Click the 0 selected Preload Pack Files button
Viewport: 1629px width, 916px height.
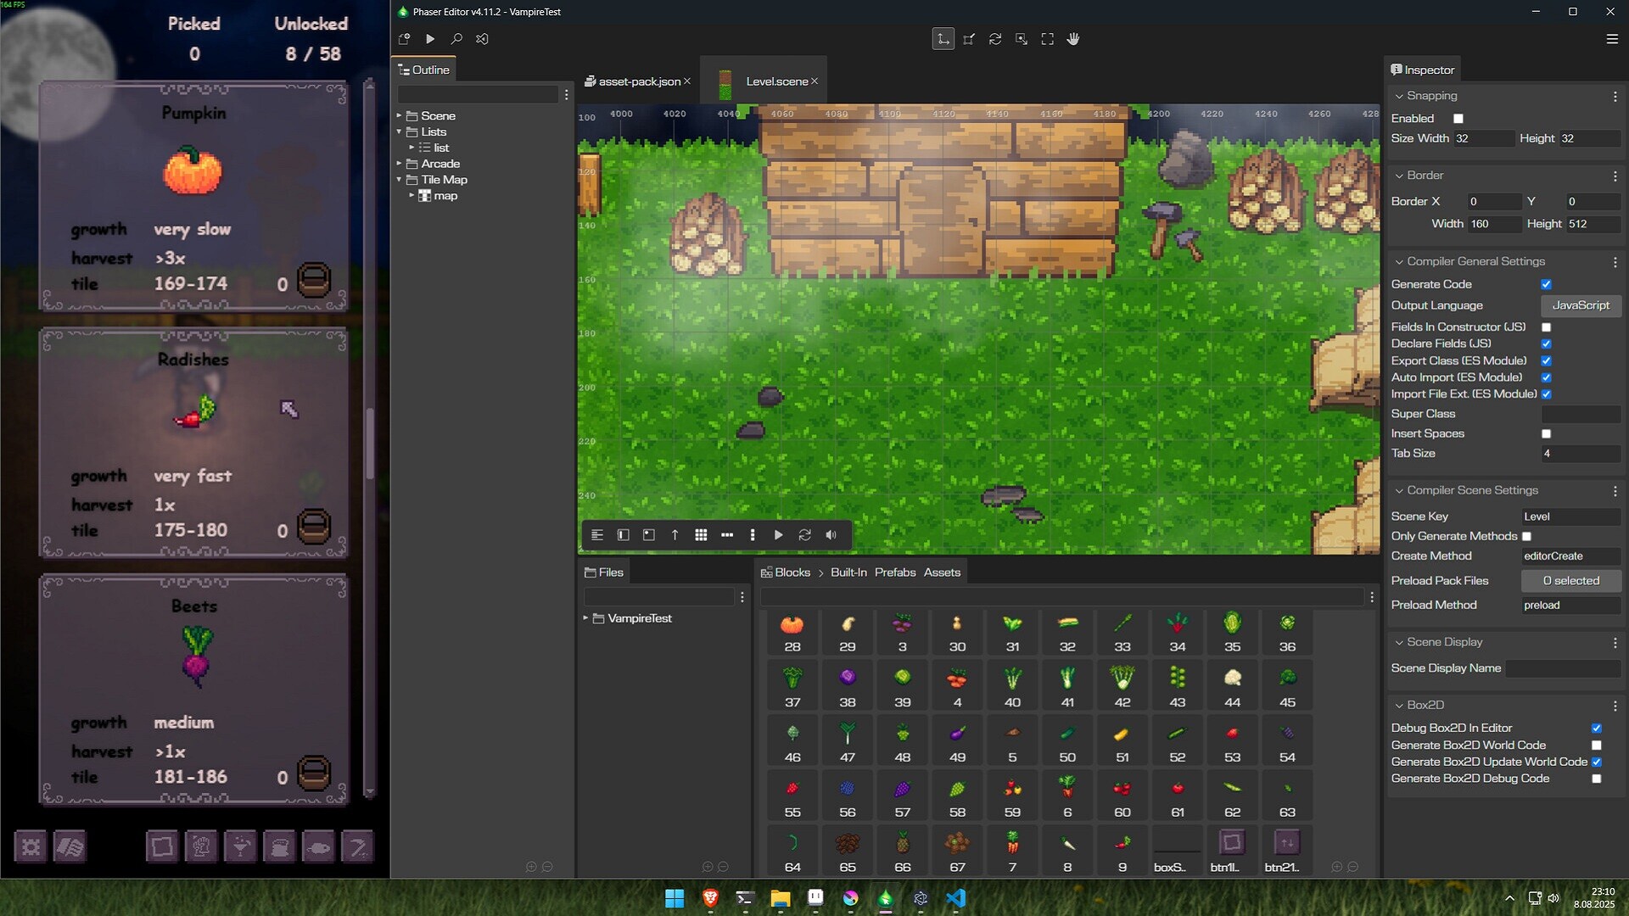(x=1570, y=581)
